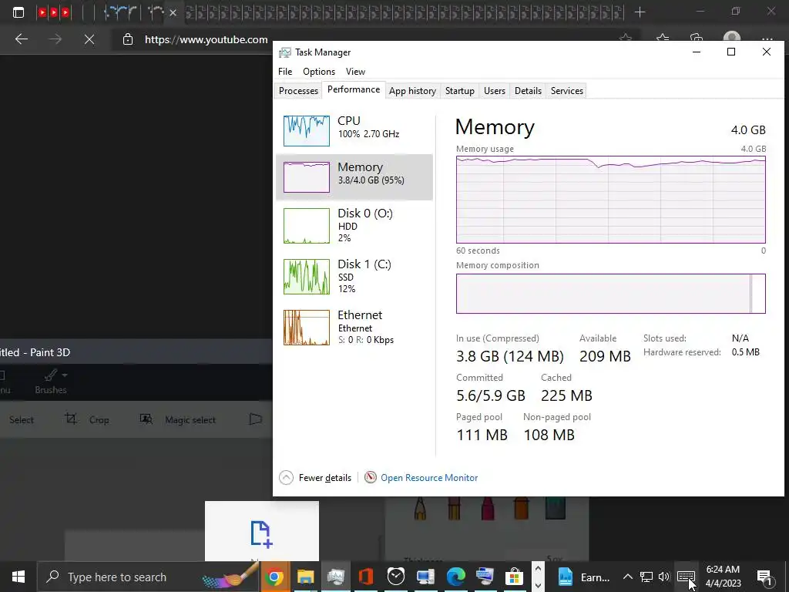The width and height of the screenshot is (789, 592).
Task: Open network status tray icon
Action: pyautogui.click(x=646, y=577)
